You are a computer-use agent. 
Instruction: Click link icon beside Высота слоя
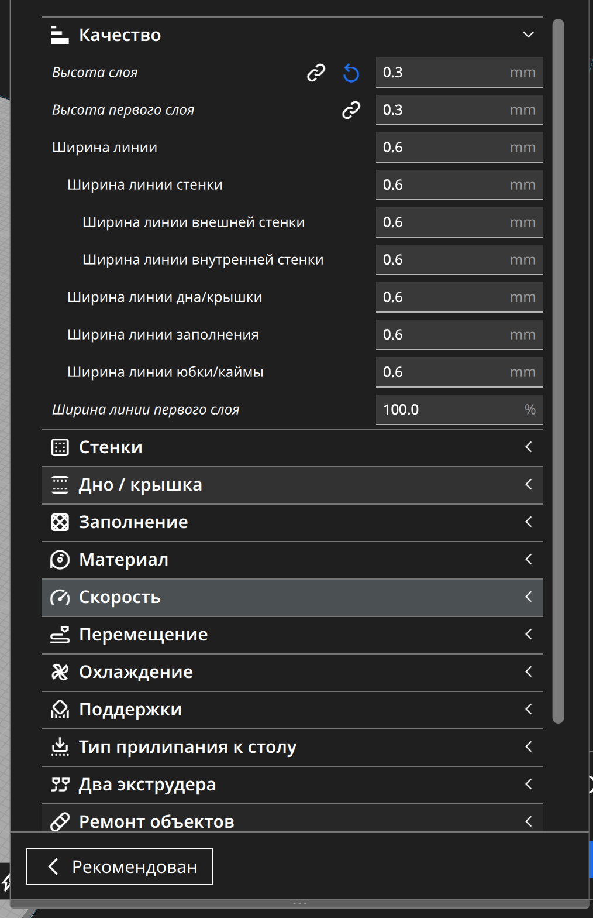coord(316,73)
